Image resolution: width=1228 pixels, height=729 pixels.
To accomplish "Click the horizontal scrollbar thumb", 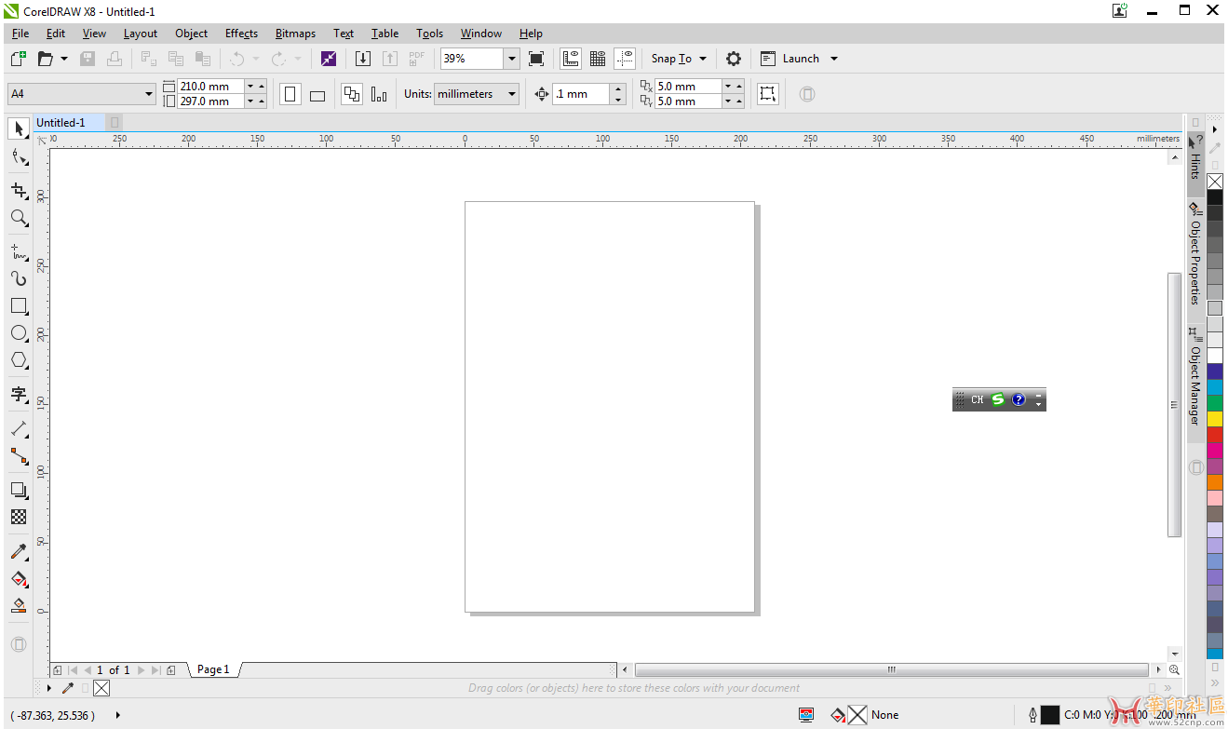I will [891, 669].
